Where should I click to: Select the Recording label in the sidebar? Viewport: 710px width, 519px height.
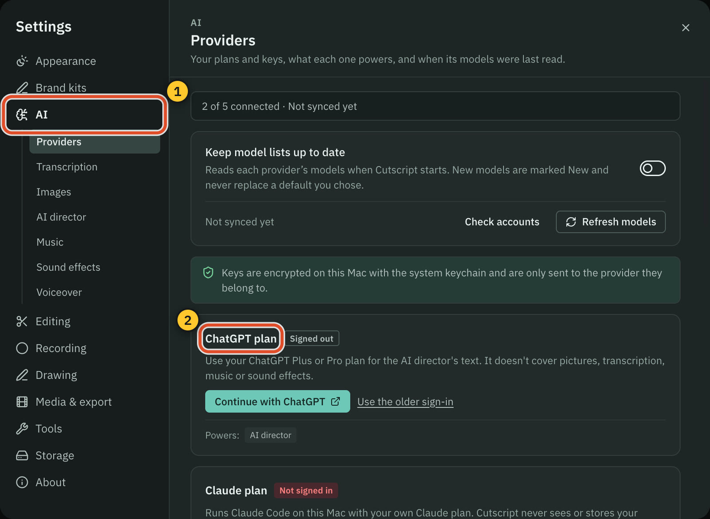tap(61, 348)
